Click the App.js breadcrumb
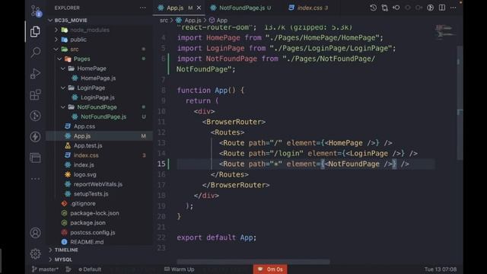The width and height of the screenshot is (487, 274). pos(189,21)
